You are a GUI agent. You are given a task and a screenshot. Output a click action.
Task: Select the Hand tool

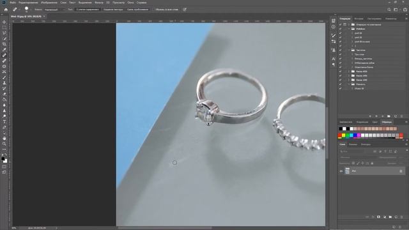tap(4, 138)
